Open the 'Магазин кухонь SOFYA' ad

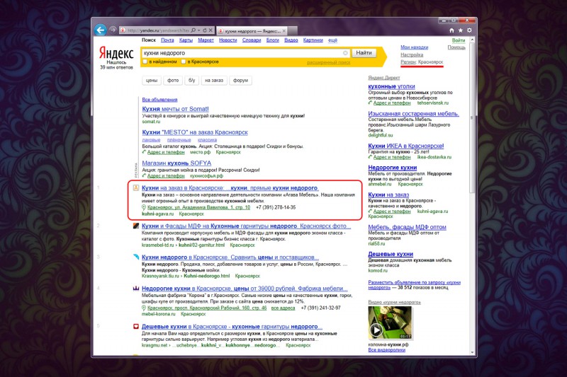pos(176,163)
